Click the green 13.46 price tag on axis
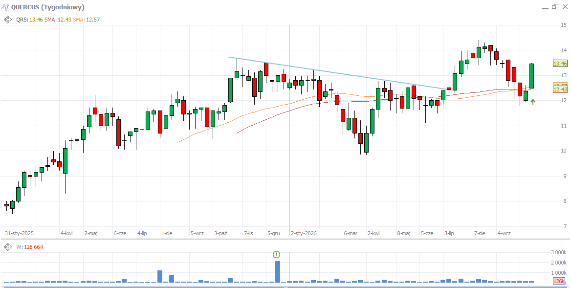 point(560,64)
